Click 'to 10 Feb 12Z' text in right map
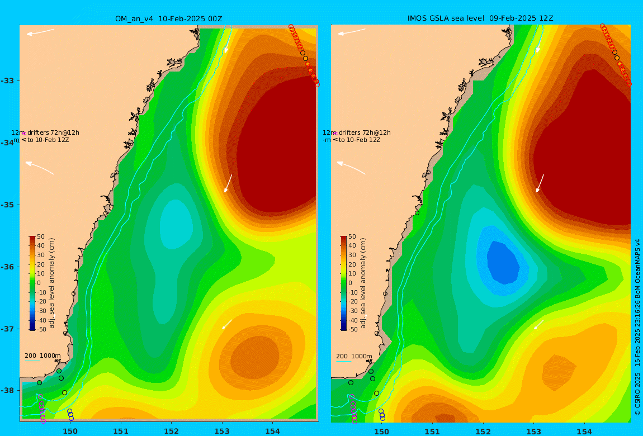 (x=360, y=140)
